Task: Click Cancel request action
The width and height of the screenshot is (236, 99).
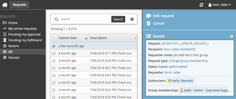Action: [155, 23]
